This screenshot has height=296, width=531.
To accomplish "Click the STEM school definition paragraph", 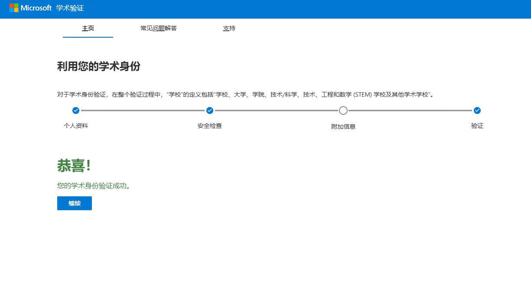I will (245, 94).
